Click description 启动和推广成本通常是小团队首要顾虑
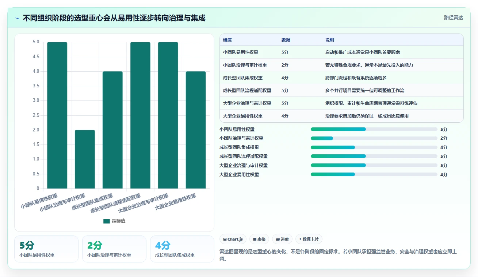 point(363,52)
